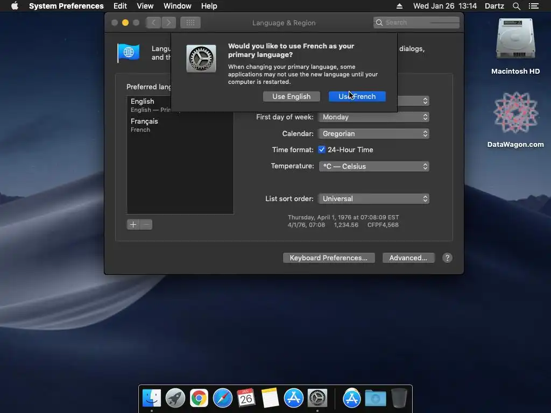
Task: Click the System Preferences gear in dialog
Action: tap(201, 58)
